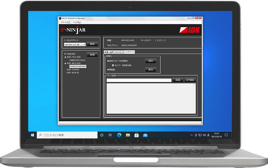Click the Cortana circle icon
Screen dimensions: 268x168
point(102,135)
